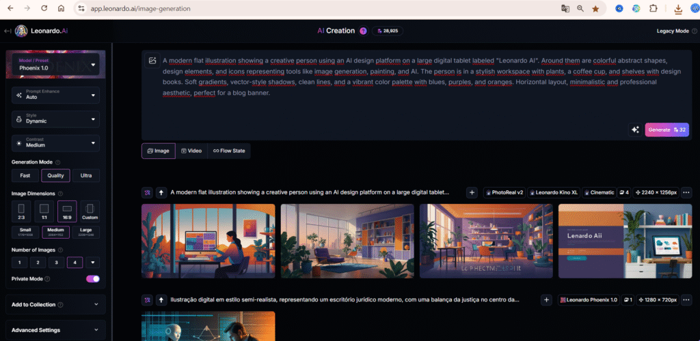Open the Model / Preset Phoenix 1.0 dropdown
Screen dimensions: 700x341
pyautogui.click(x=55, y=65)
